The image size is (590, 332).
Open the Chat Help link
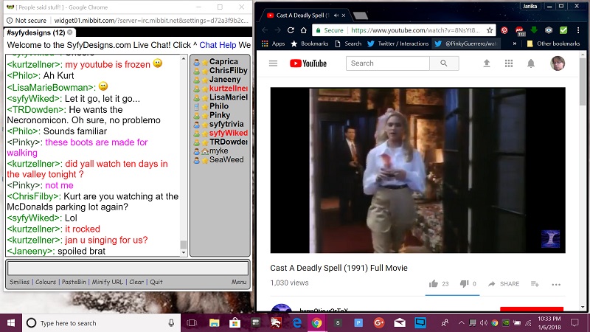[x=218, y=45]
